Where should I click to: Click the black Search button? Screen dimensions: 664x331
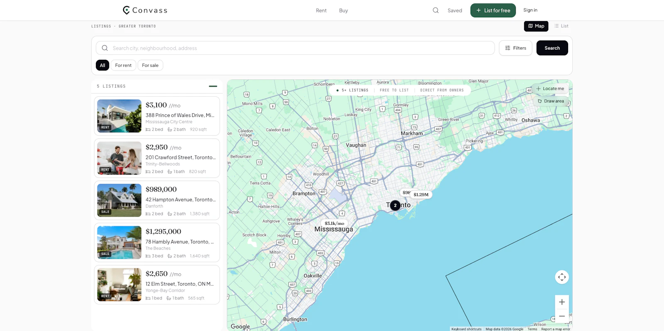tap(552, 48)
